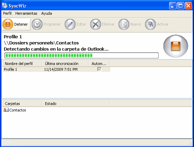Toggle the automatic sync checkbox for Profile 1

(x=99, y=69)
